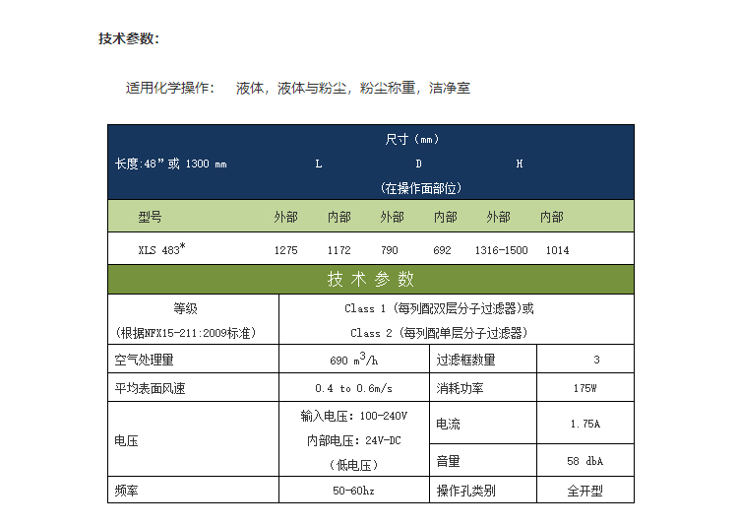Click 输入电压: 100-240V text
This screenshot has height=527, width=738.
pyautogui.click(x=354, y=416)
